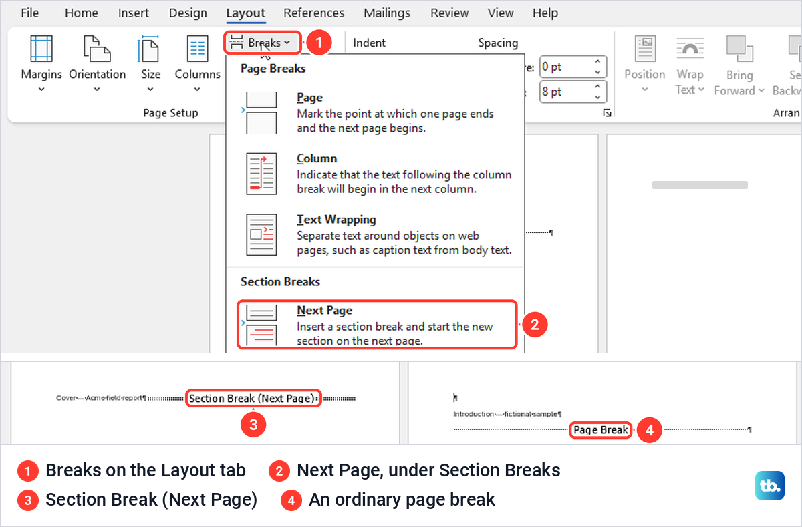Switch to the Review tab
This screenshot has width=802, height=527.
[x=450, y=13]
